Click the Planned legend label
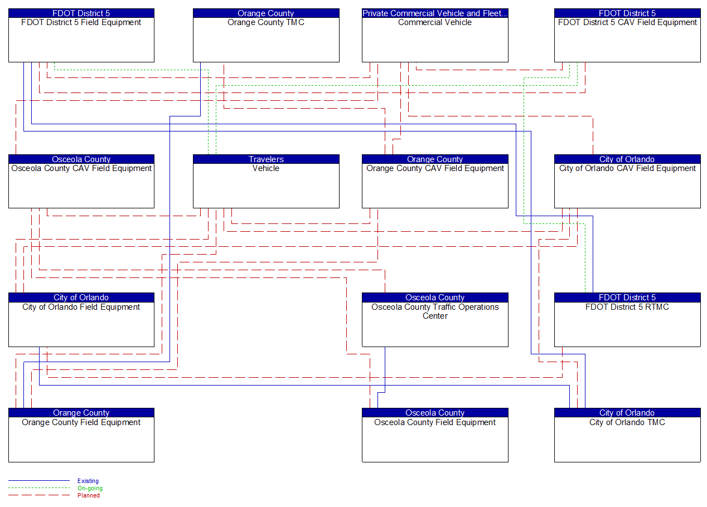This screenshot has width=707, height=507. pyautogui.click(x=88, y=495)
